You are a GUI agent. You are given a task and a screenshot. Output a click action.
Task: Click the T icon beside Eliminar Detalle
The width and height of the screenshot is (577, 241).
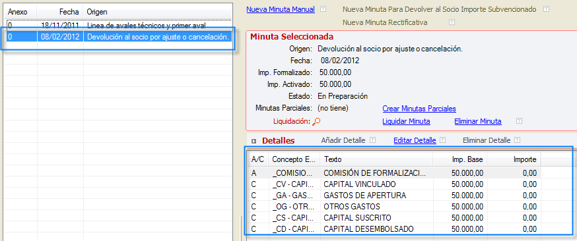(x=518, y=140)
